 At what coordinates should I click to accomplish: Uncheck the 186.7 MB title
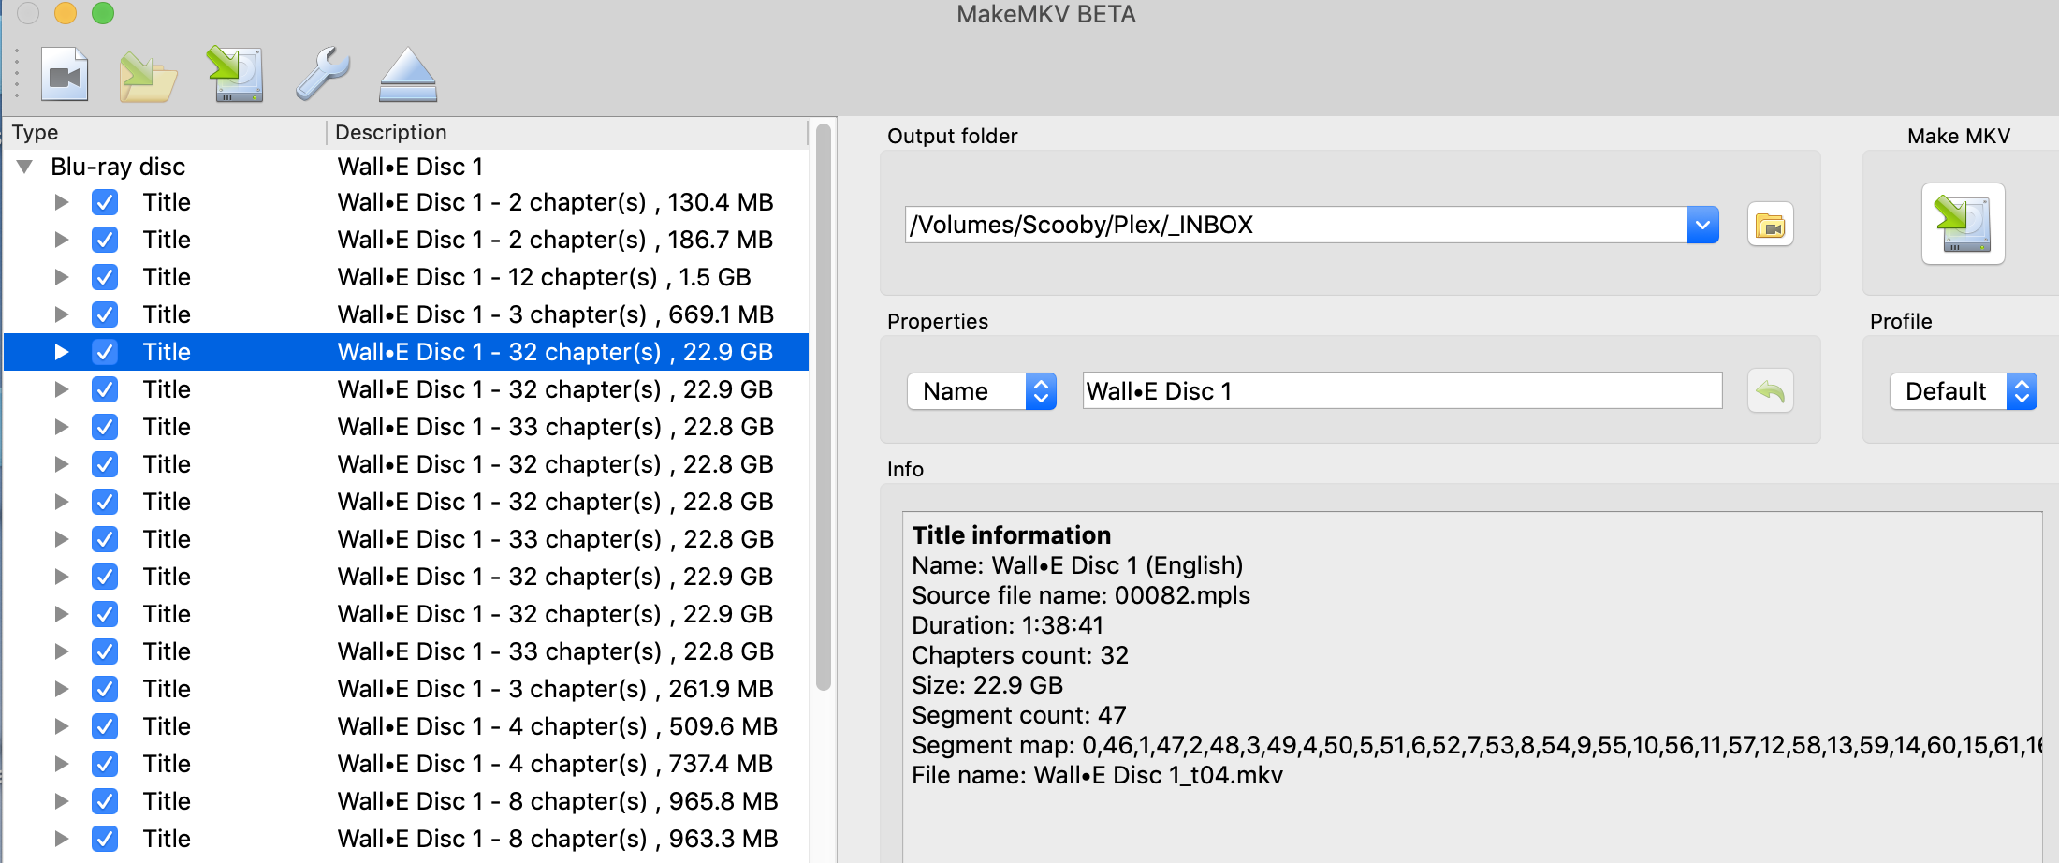coord(105,240)
